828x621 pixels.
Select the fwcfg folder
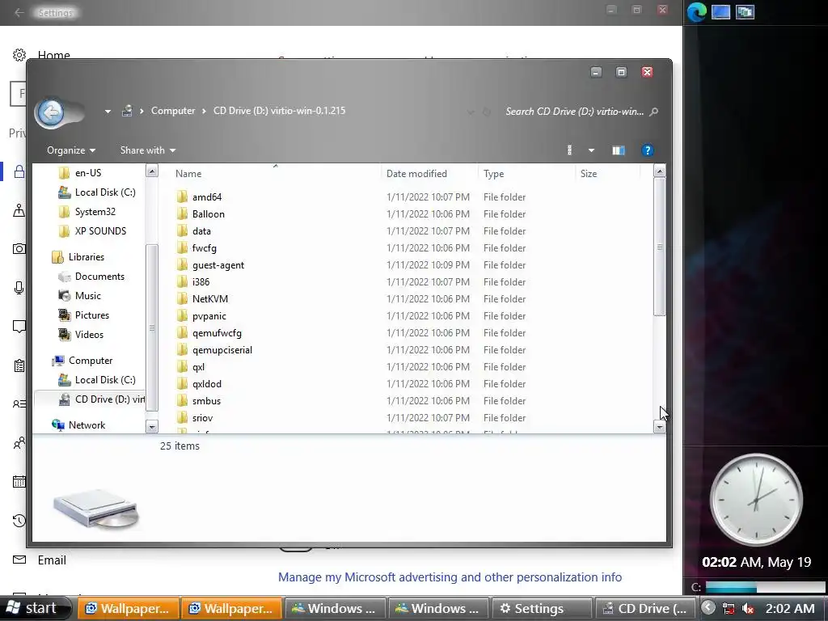pos(204,248)
